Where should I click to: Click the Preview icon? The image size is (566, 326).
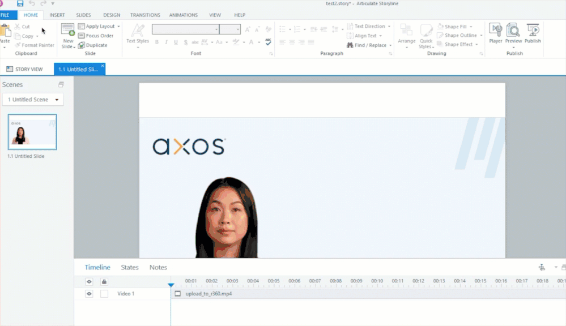pyautogui.click(x=513, y=33)
